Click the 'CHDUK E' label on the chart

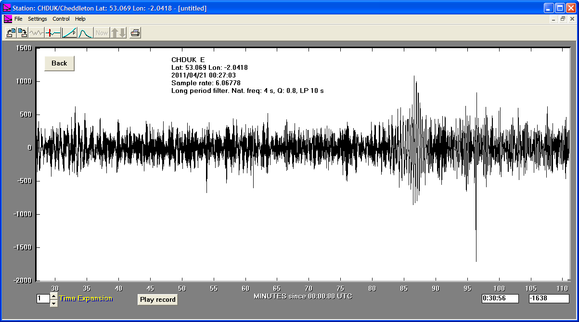tap(188, 60)
